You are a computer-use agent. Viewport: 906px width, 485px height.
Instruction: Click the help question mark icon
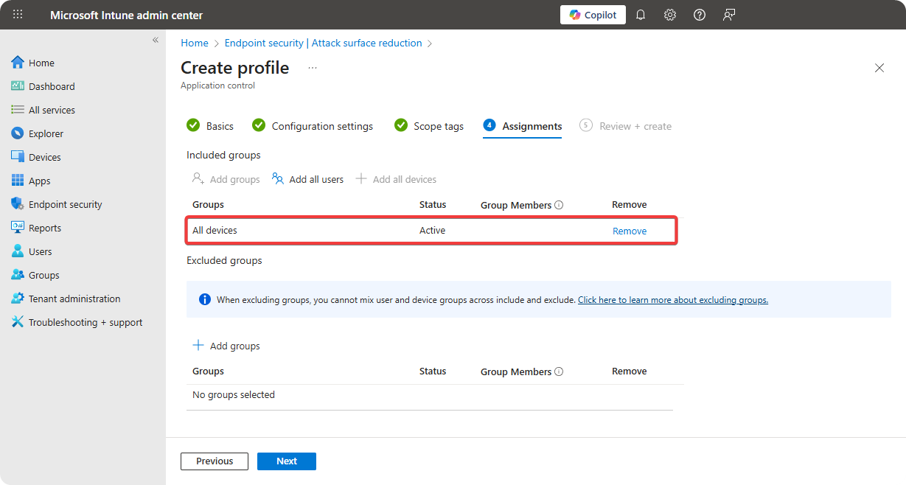pos(700,15)
